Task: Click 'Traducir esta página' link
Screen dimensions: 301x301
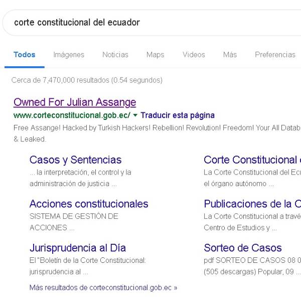Action: [178, 115]
